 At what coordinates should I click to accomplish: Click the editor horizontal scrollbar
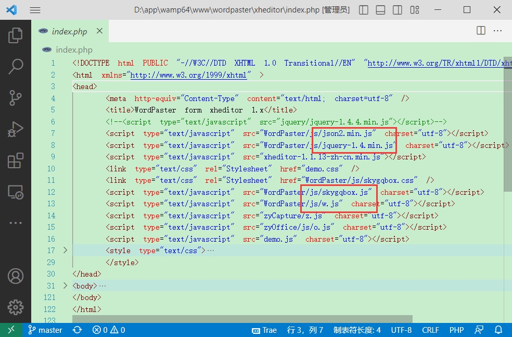click(242, 318)
